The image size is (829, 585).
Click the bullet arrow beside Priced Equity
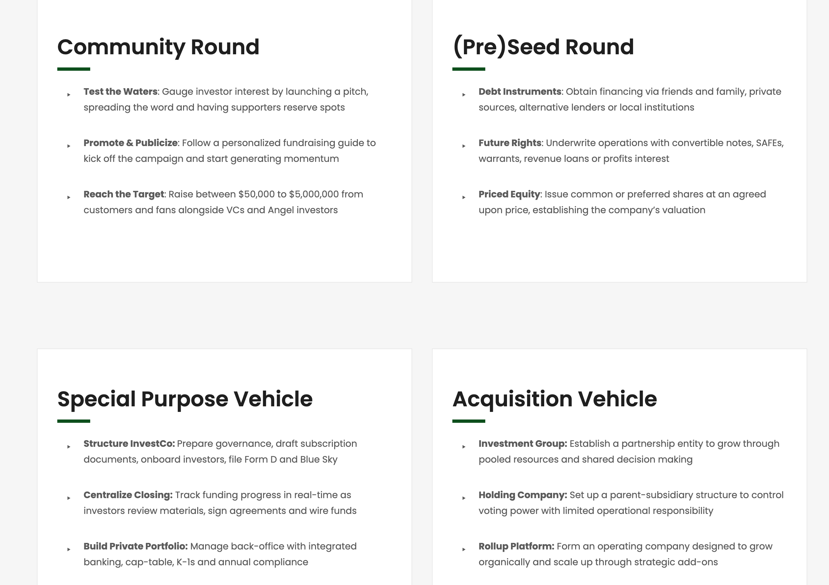coord(464,197)
